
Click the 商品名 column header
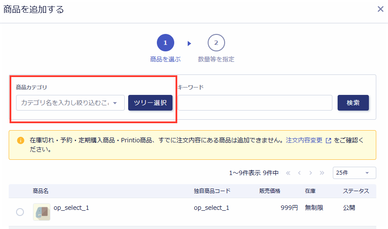click(x=40, y=191)
